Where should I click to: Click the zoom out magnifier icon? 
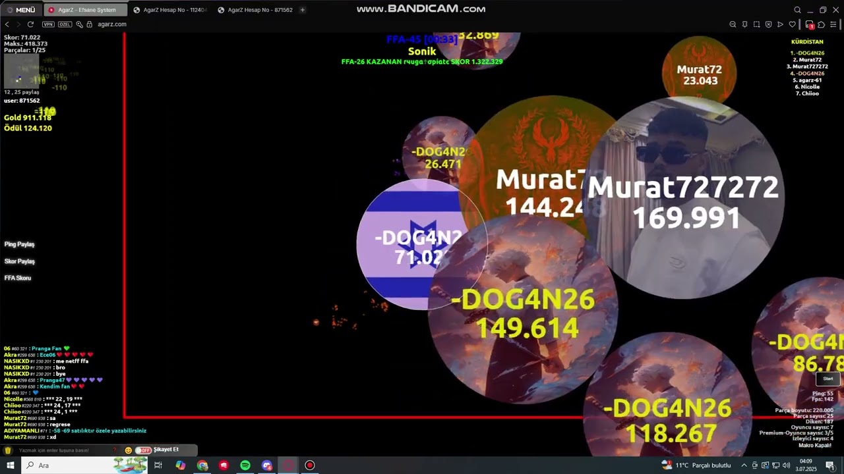733,24
